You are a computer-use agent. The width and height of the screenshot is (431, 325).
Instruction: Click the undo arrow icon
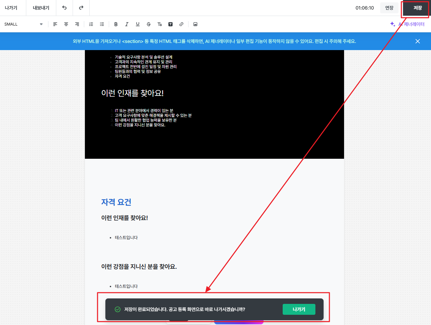pos(64,8)
